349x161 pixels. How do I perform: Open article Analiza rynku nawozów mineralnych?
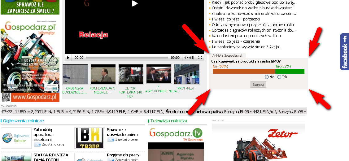tap(254, 13)
